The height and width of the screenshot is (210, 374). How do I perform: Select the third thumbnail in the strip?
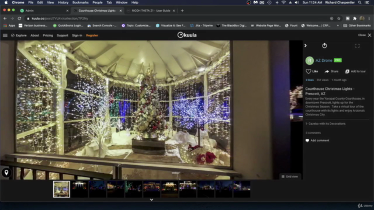[x=98, y=189]
